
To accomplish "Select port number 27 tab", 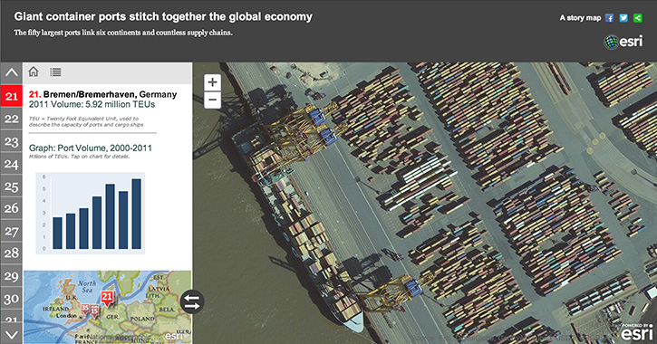I will [x=11, y=231].
